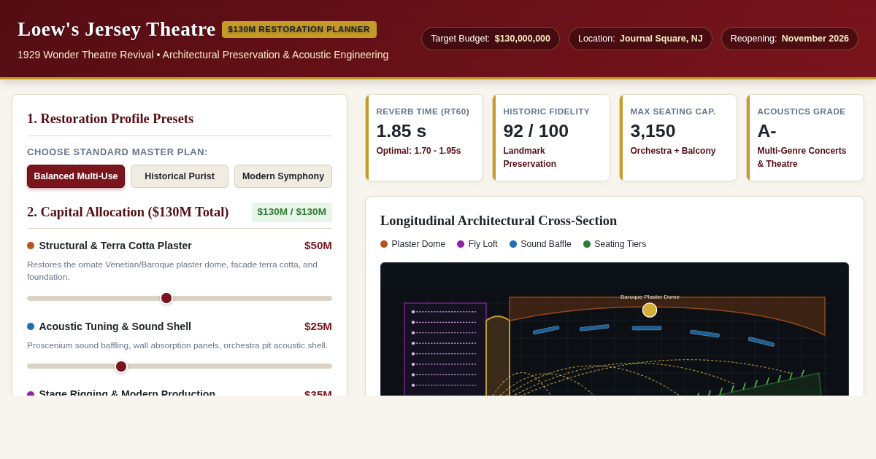Viewport: 876px width, 459px height.
Task: Click the $50M structural allocation value
Action: 318,246
